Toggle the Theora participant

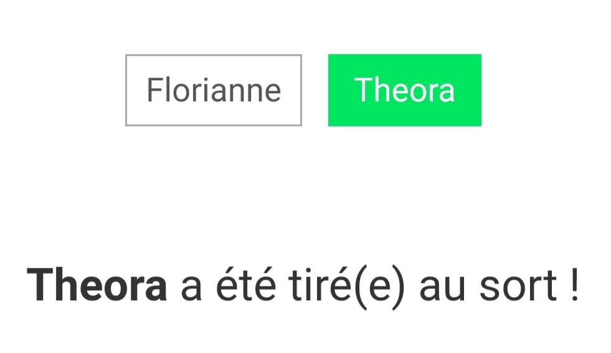click(404, 91)
